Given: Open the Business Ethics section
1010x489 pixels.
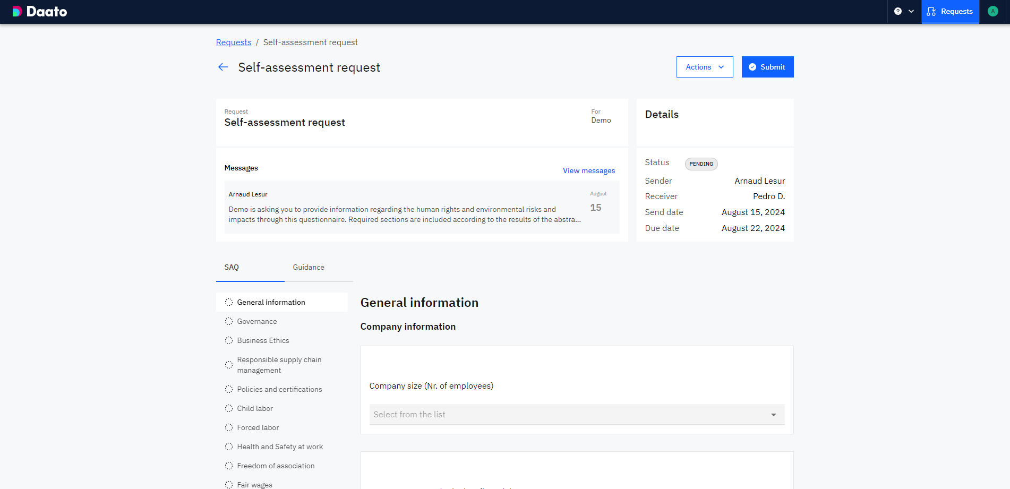Looking at the screenshot, I should (263, 340).
